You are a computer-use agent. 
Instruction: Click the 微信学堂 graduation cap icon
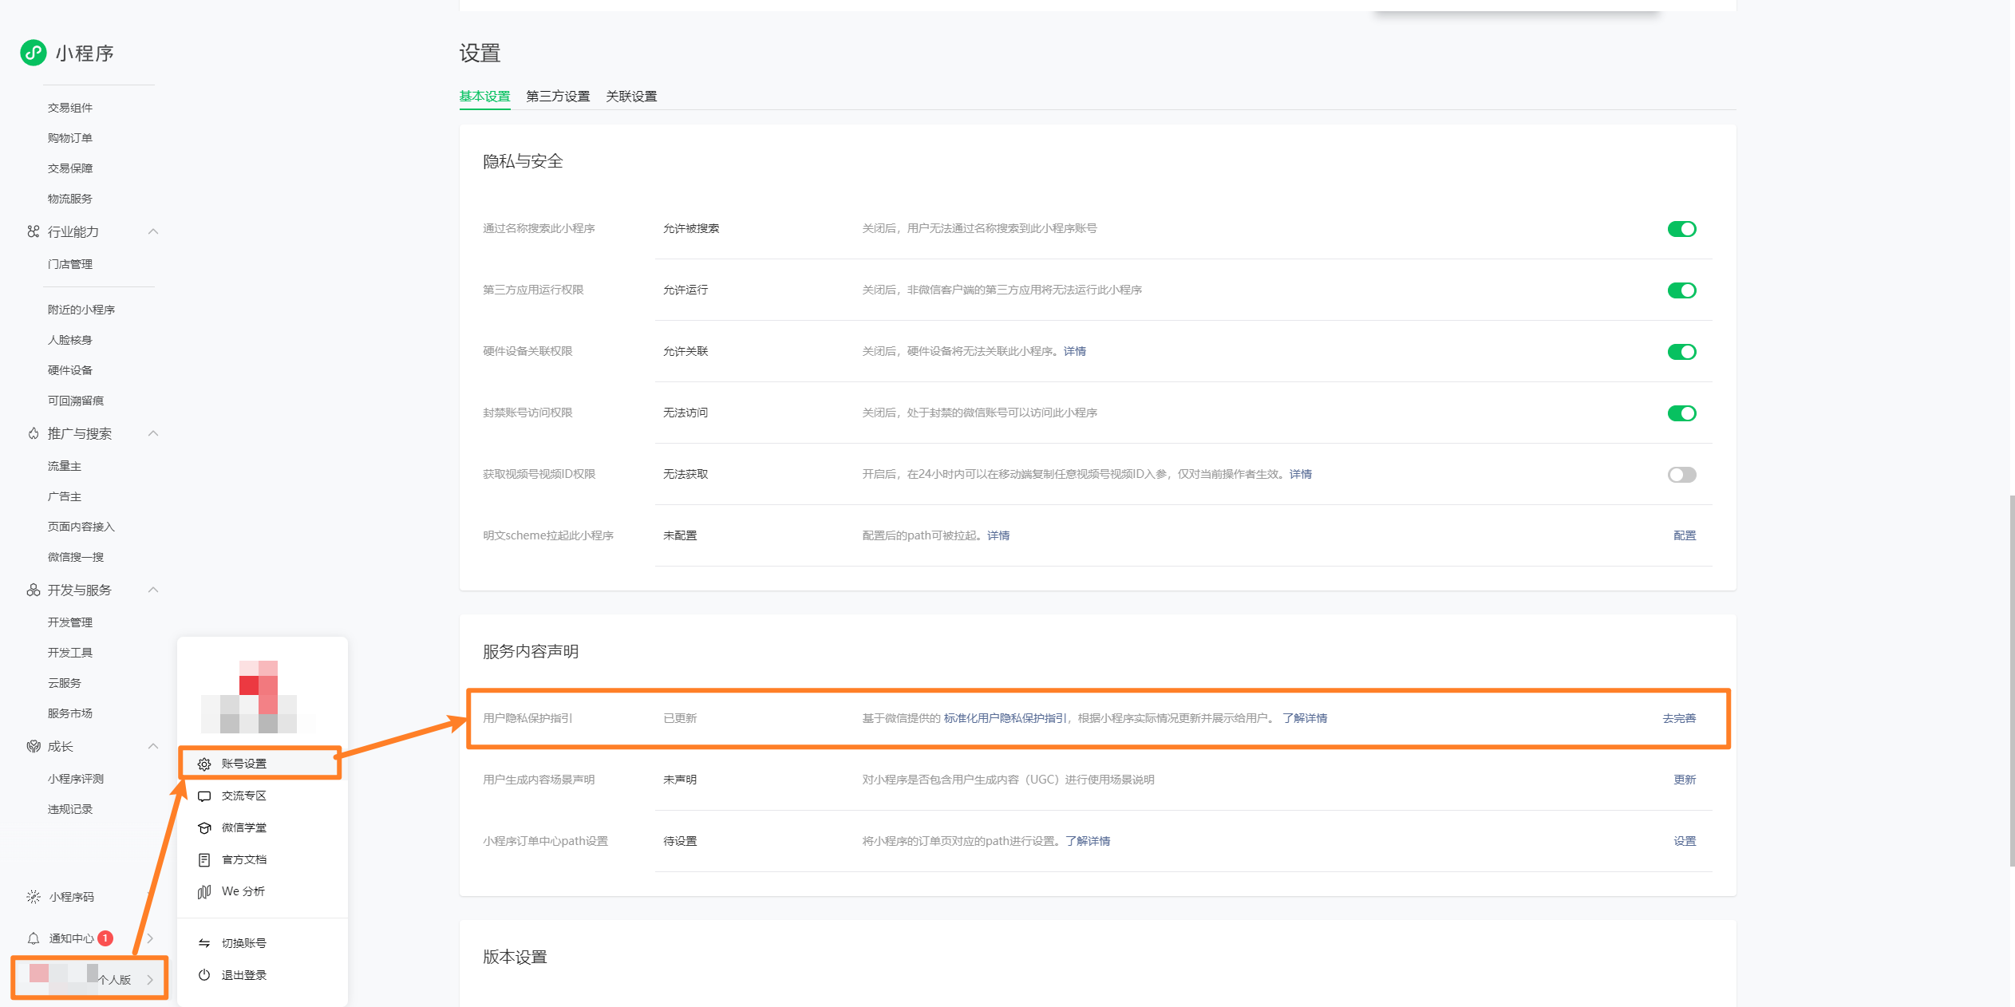[204, 827]
